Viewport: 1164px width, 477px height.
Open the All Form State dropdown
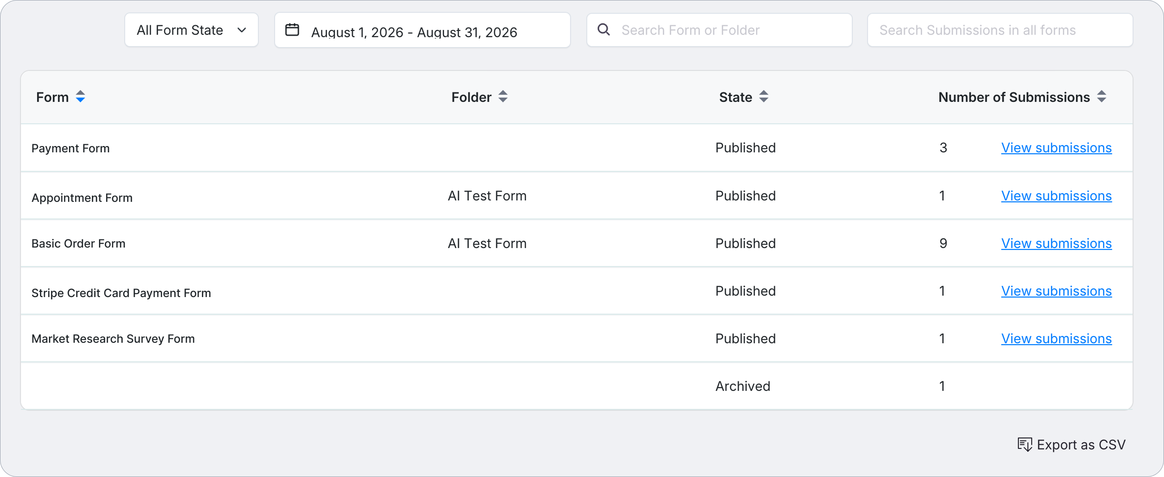pyautogui.click(x=191, y=30)
